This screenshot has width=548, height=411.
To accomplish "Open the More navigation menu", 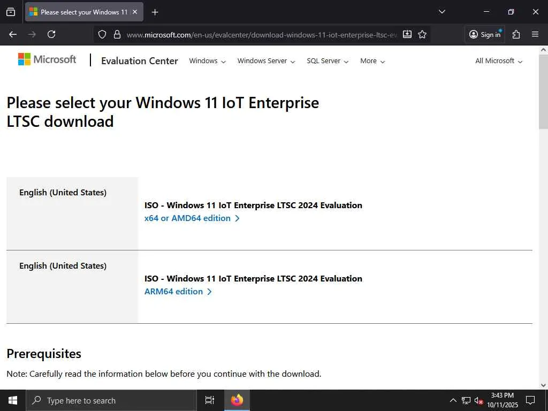I will click(x=372, y=61).
